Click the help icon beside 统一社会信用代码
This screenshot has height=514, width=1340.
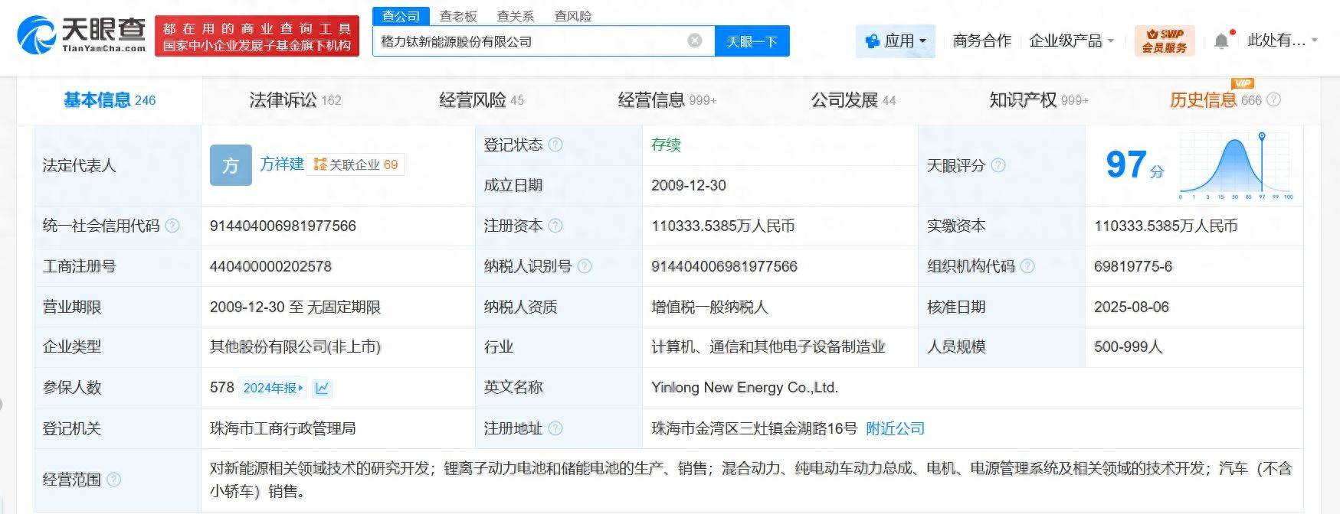[172, 226]
